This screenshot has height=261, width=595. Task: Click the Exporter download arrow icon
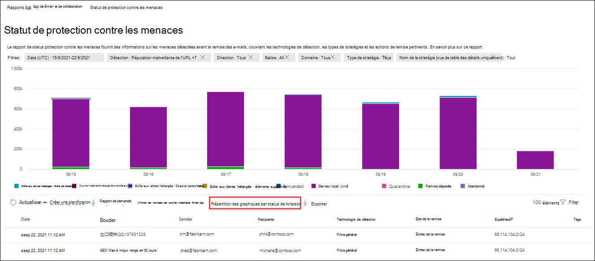[305, 203]
